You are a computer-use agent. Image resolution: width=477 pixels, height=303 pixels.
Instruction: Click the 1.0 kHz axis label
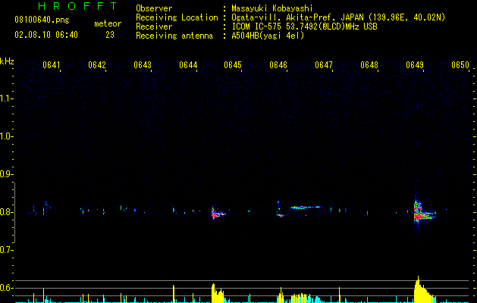pos(6,136)
